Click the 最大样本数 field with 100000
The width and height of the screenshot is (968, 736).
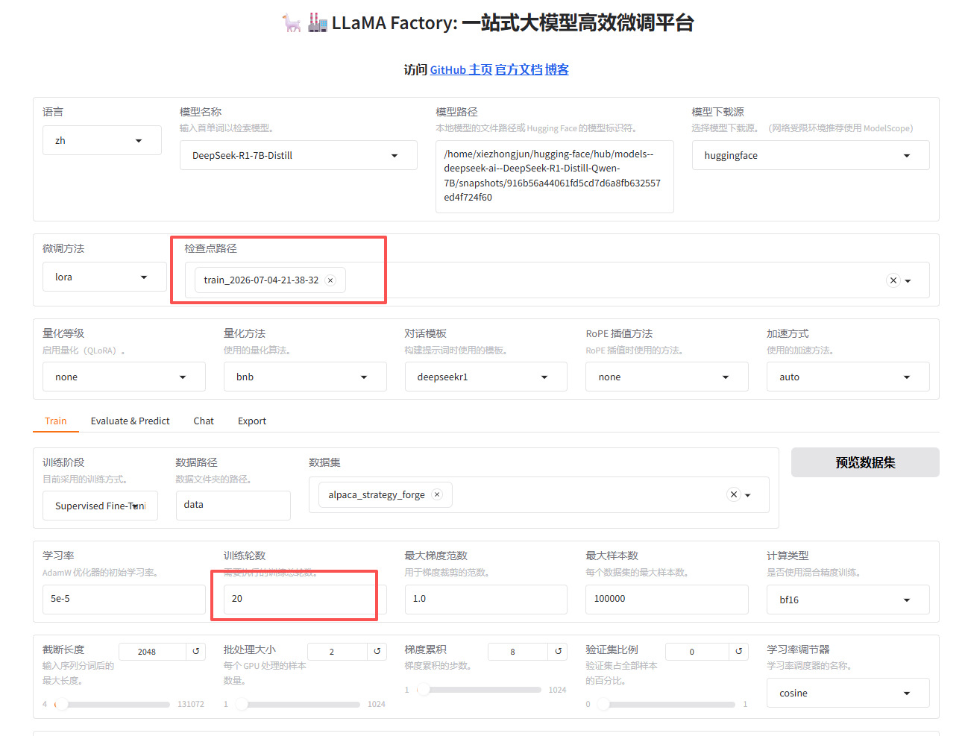[667, 600]
